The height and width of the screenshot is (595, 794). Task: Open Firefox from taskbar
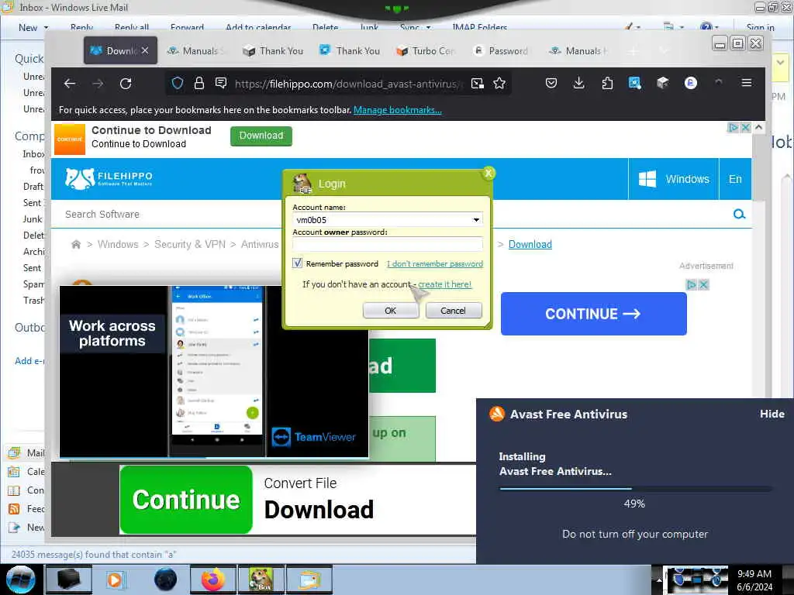coord(213,580)
